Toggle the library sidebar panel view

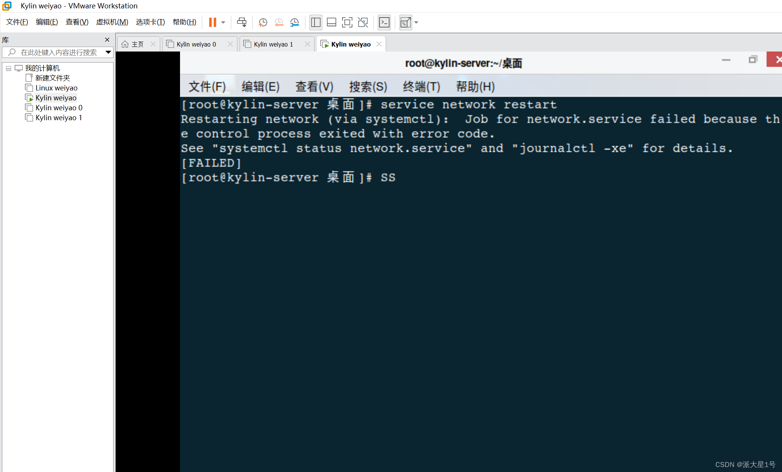coord(316,23)
